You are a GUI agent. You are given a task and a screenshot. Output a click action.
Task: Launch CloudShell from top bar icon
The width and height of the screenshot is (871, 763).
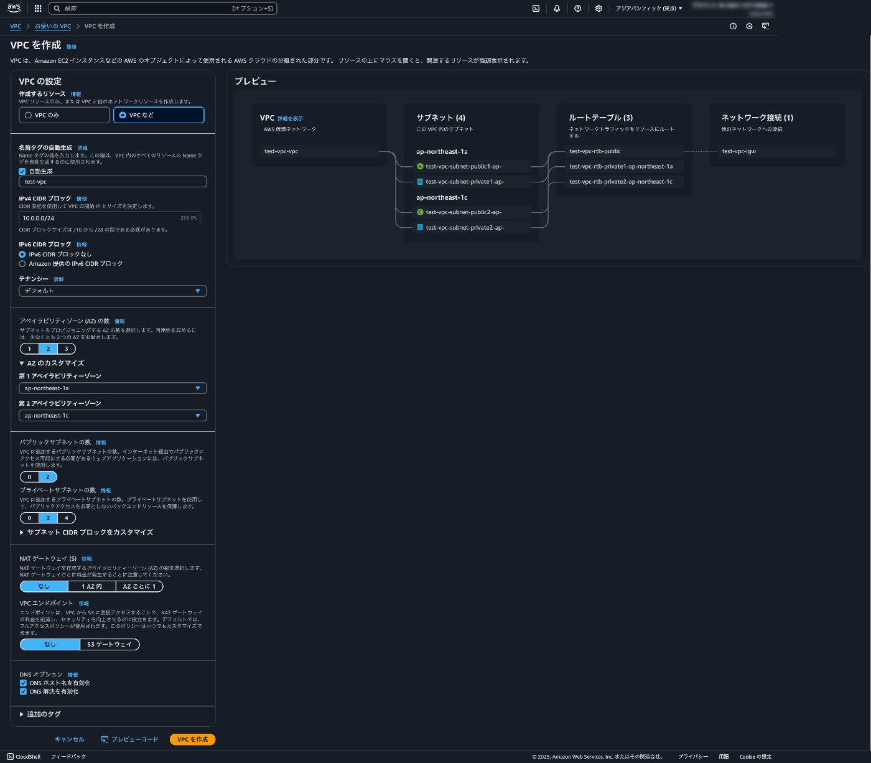point(536,8)
